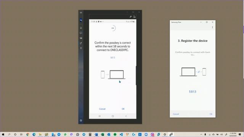Image resolution: width=244 pixels, height=137 pixels.
Task: Tap the phone's recent apps navigation button
Action: click(100, 116)
